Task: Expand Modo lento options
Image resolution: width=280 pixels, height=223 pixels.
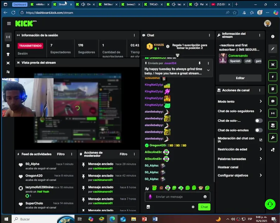Action: pos(260,101)
